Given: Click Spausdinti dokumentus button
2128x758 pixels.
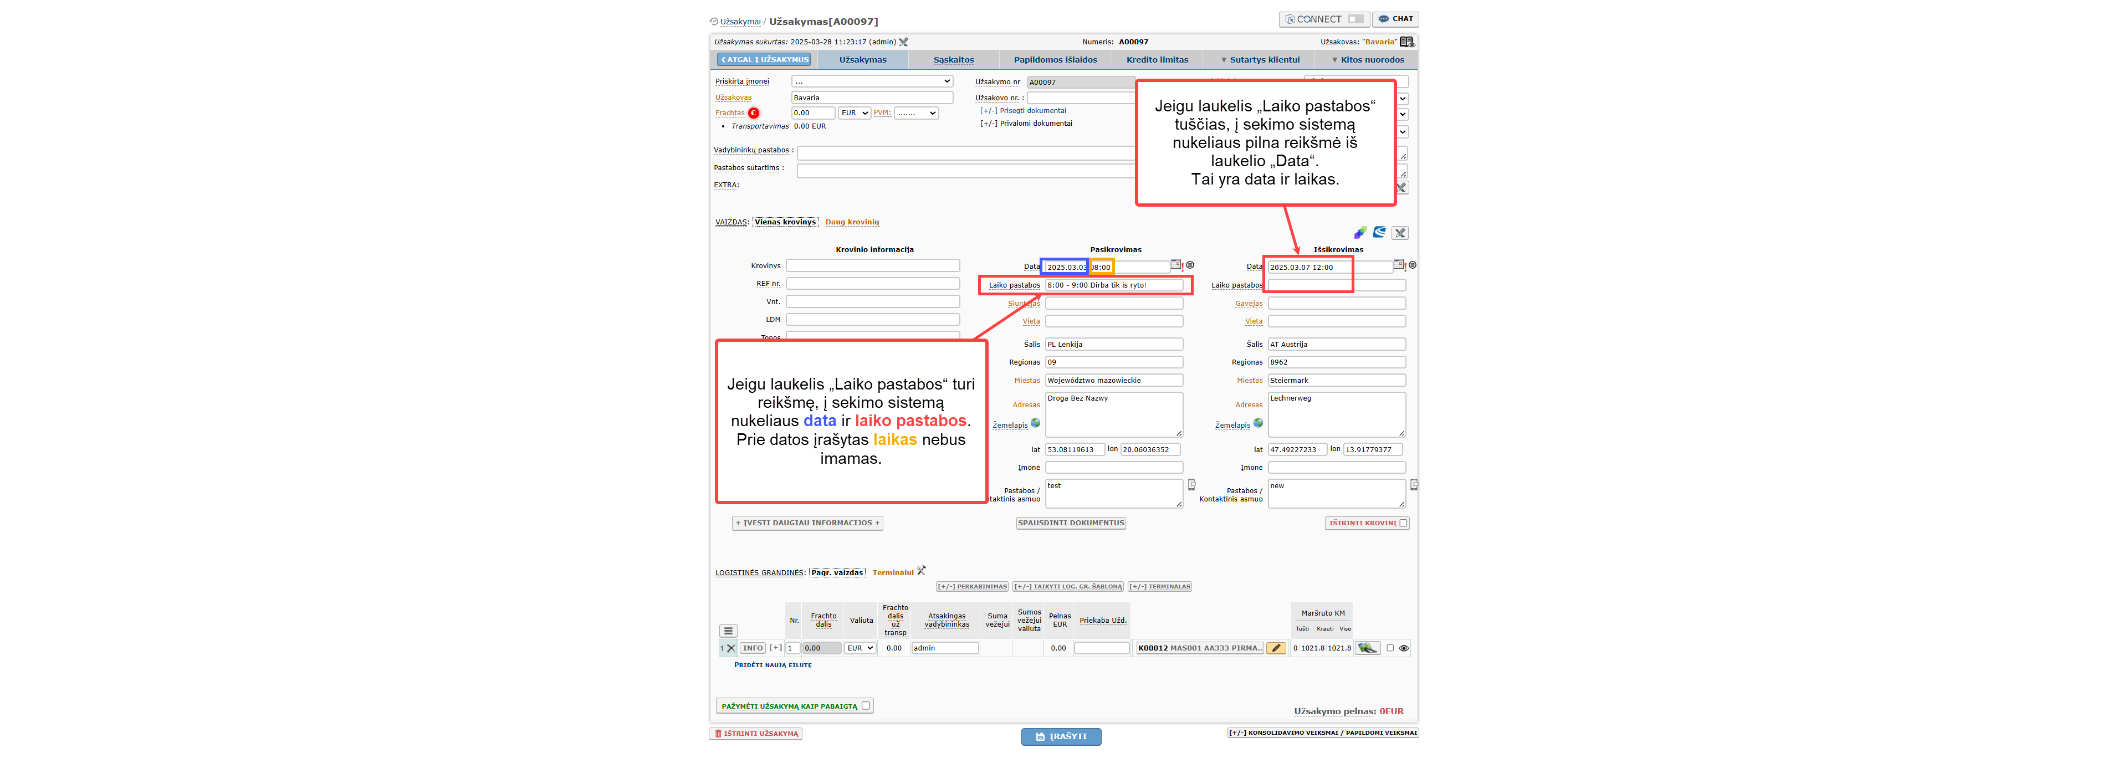Looking at the screenshot, I should pyautogui.click(x=1071, y=524).
